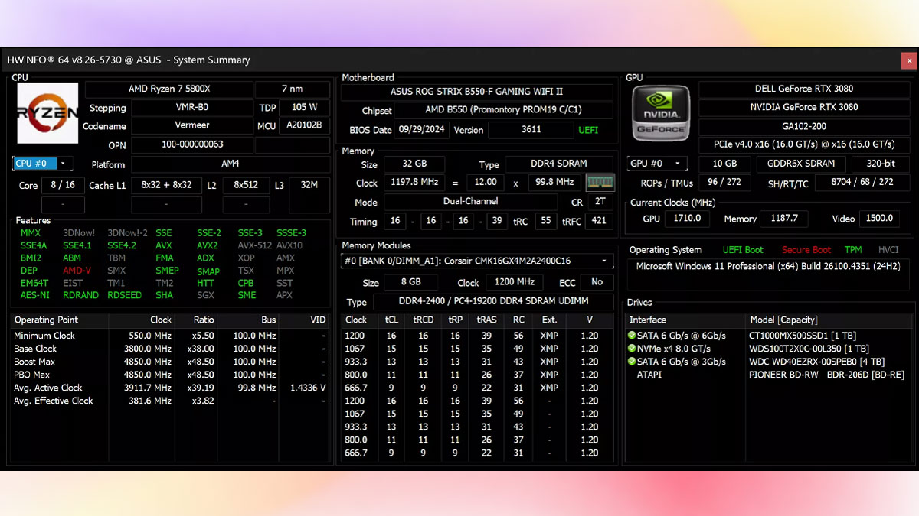
Task: Click the AMD B550 chipset field
Action: [503, 111]
